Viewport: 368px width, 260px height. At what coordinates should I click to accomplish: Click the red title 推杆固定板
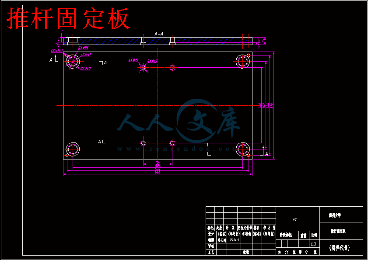tap(68, 18)
